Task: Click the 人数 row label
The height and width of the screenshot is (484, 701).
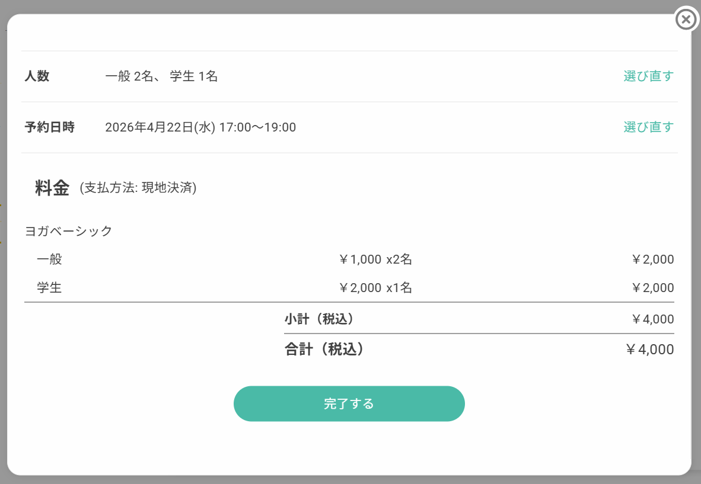Action: [37, 76]
